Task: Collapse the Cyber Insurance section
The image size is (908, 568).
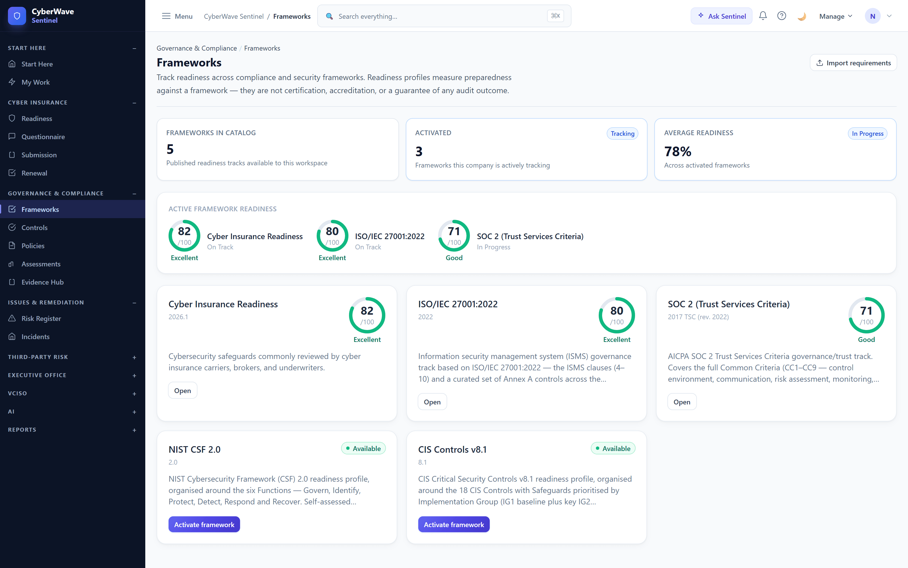Action: 134,103
